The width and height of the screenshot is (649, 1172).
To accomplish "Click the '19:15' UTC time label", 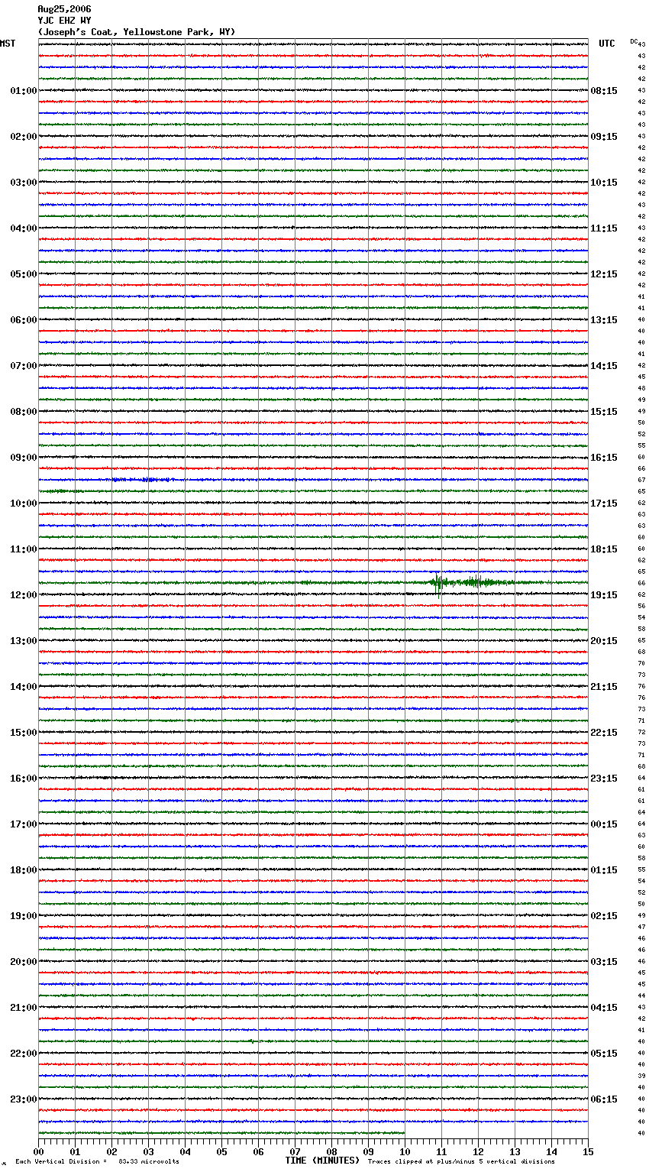I will [604, 595].
